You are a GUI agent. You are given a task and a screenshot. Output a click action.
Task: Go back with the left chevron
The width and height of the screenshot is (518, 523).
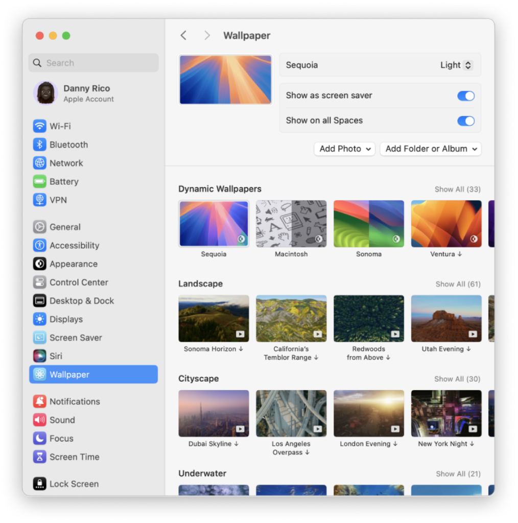point(183,35)
